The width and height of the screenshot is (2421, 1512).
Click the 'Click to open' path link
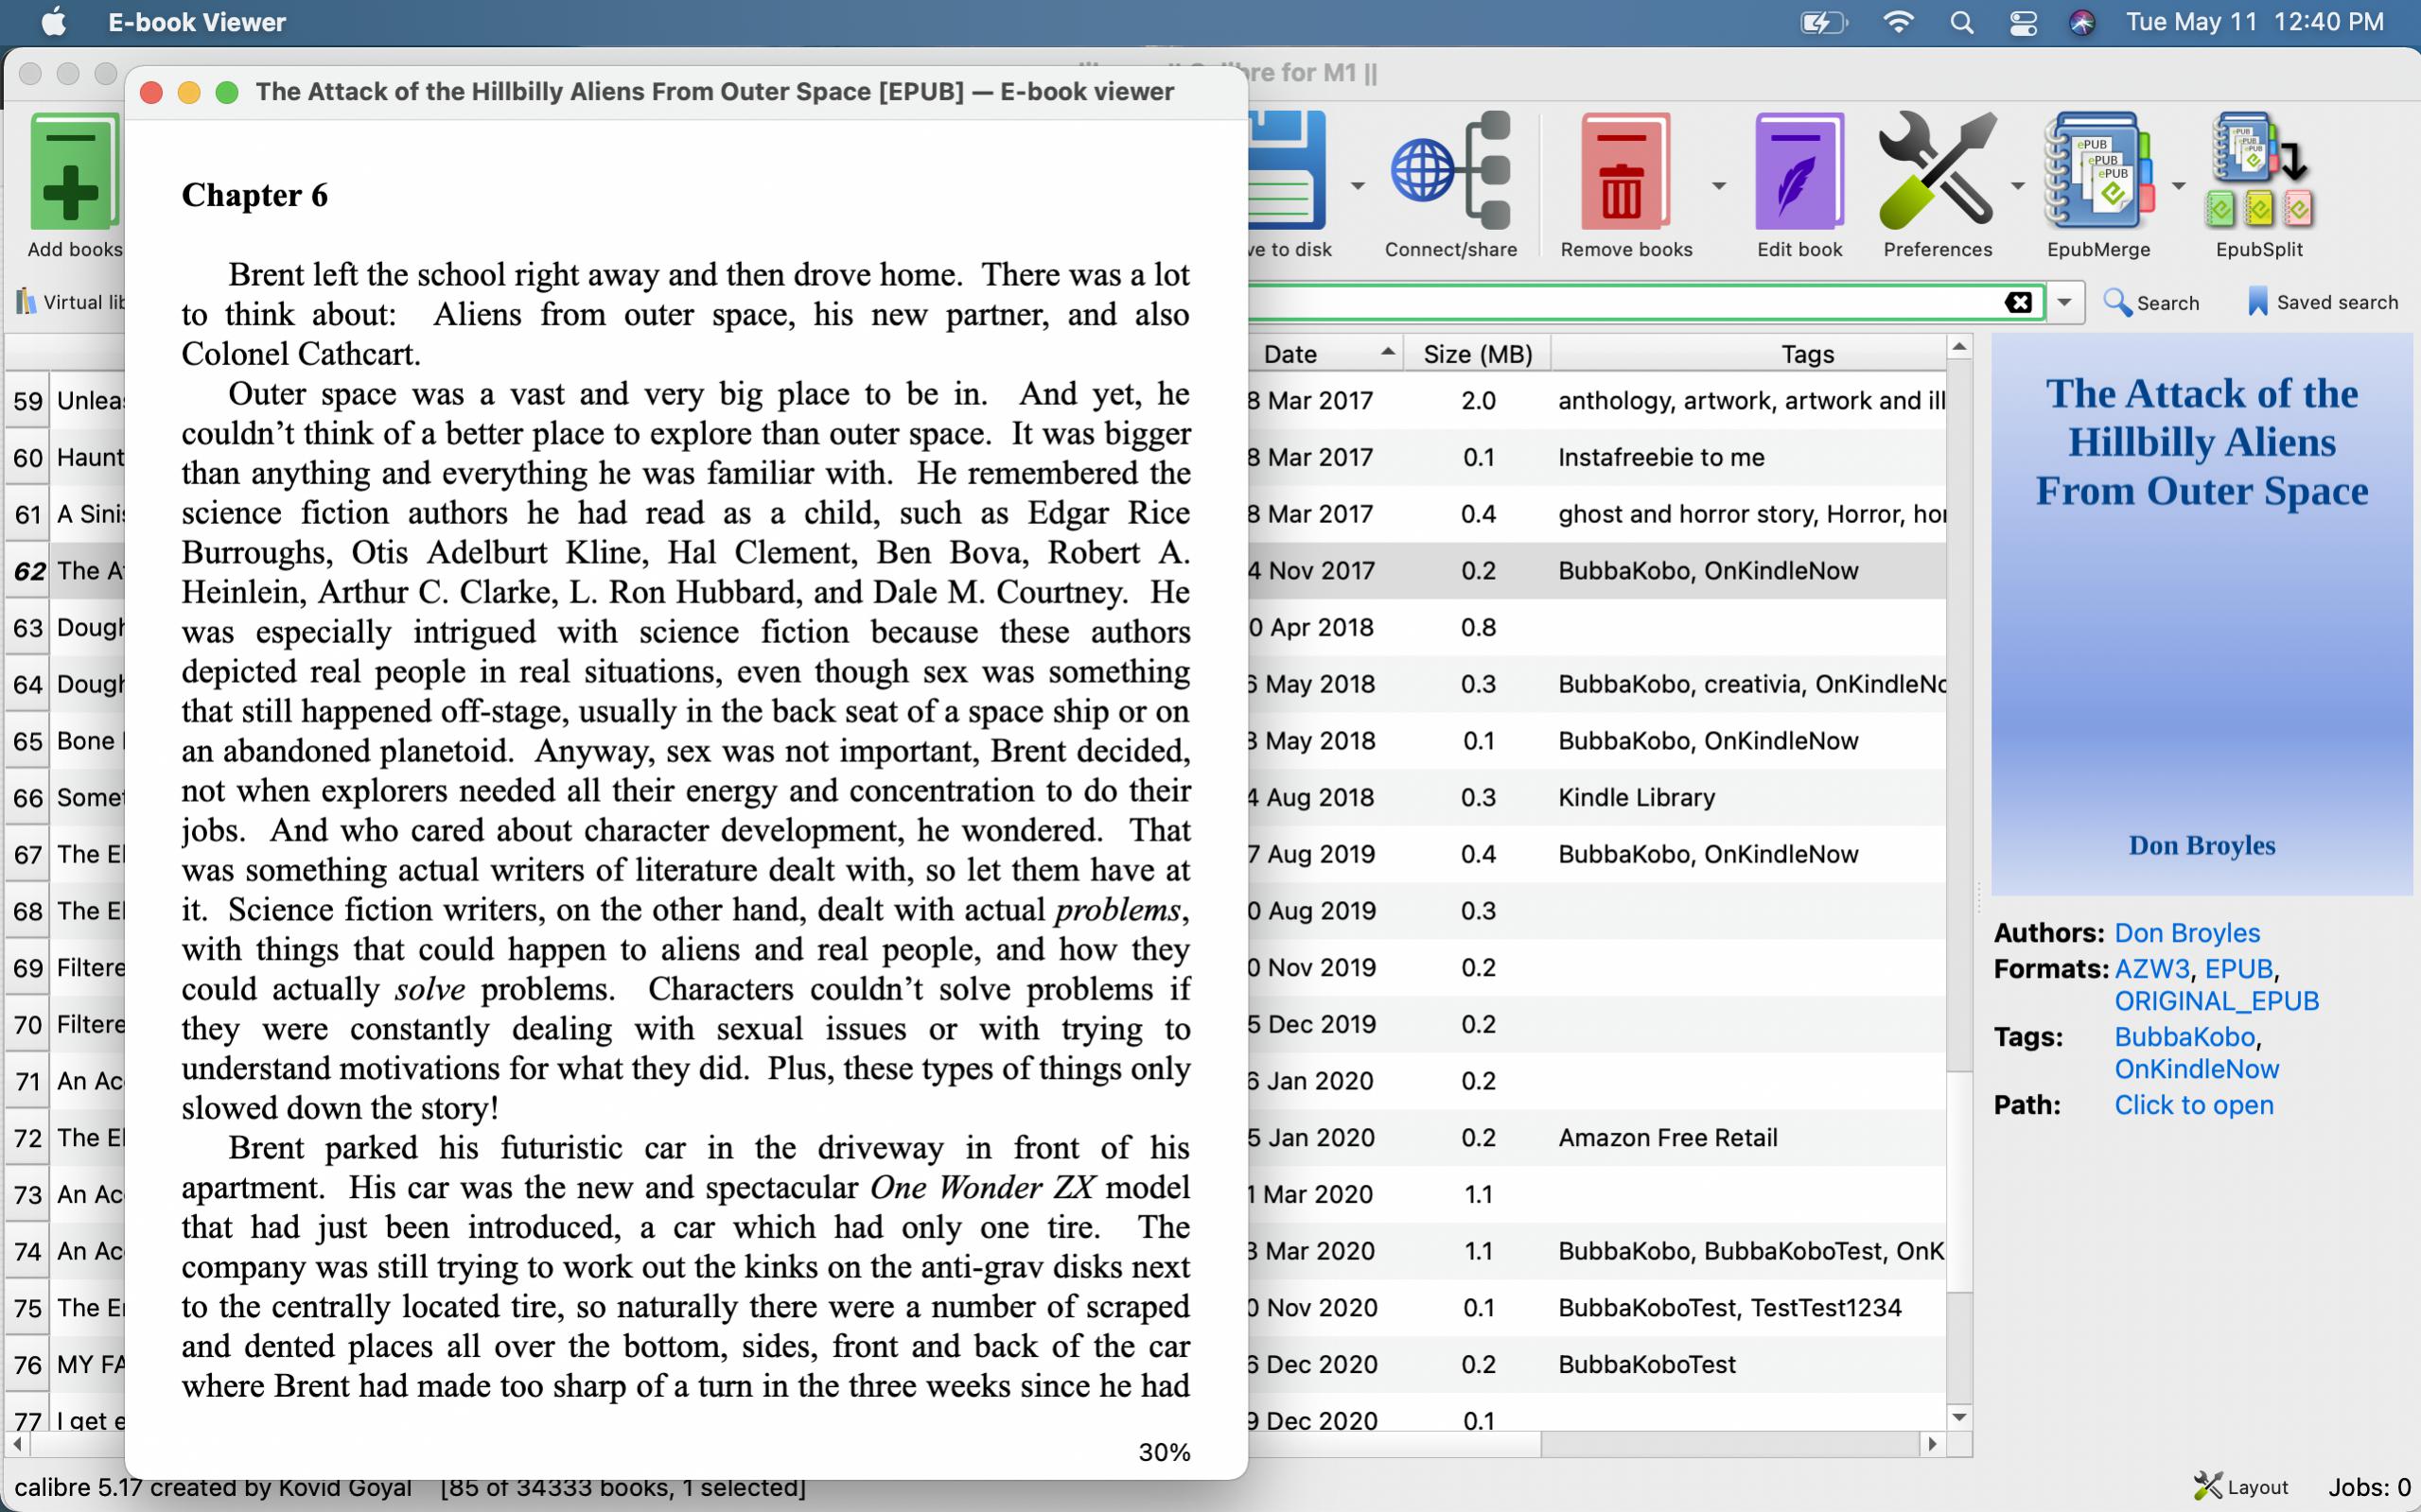(2193, 1105)
